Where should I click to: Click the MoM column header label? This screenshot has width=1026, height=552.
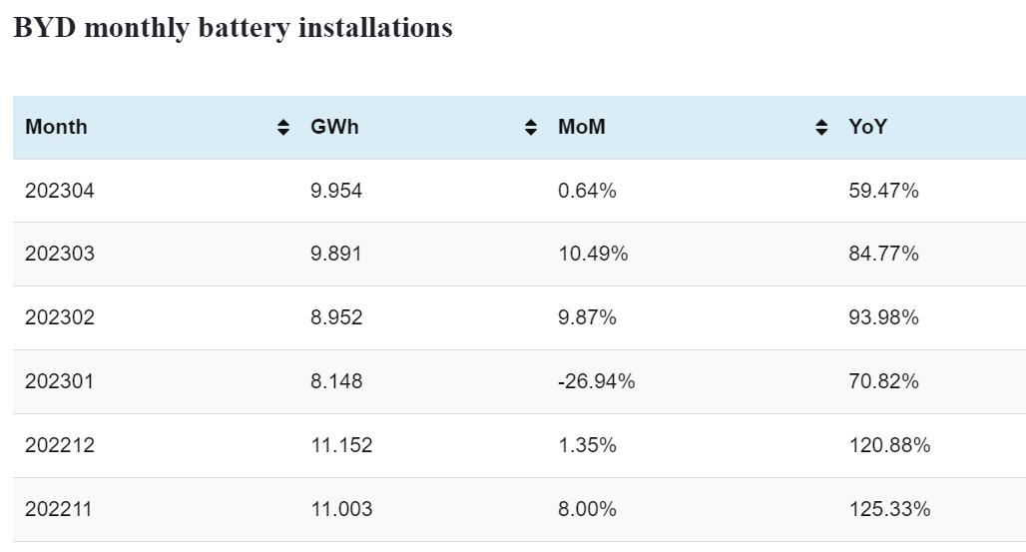(582, 127)
